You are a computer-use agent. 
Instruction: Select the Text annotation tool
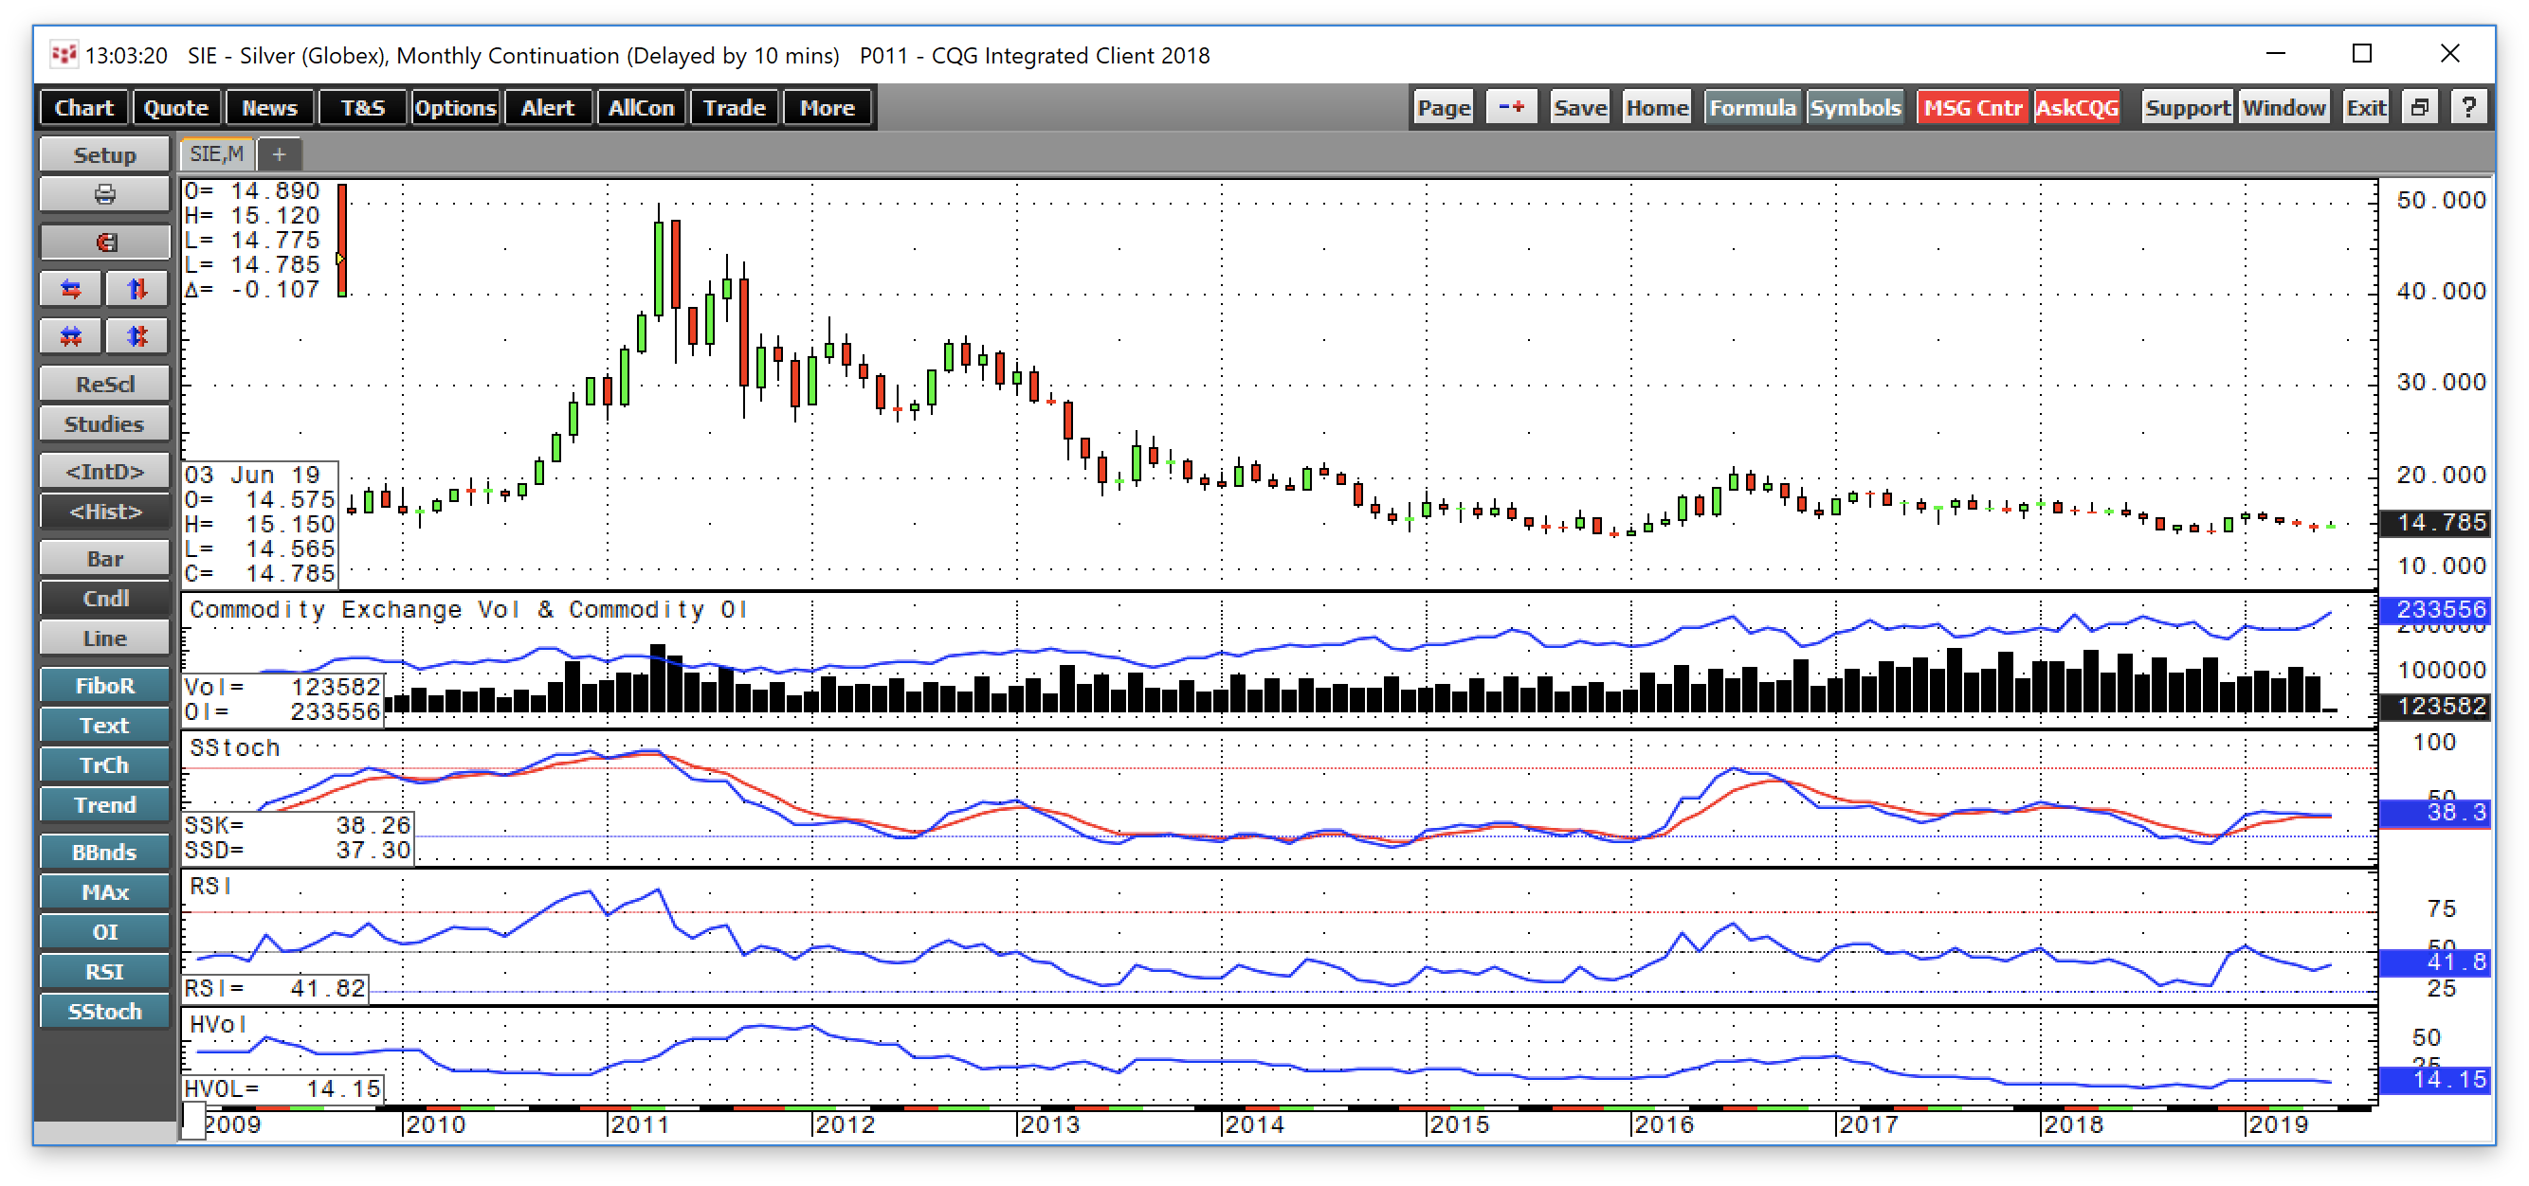point(105,725)
